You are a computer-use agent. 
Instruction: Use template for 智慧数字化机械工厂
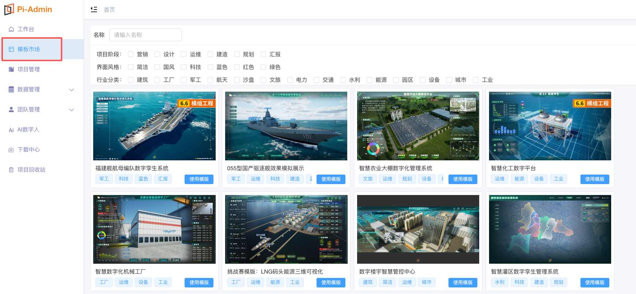pyautogui.click(x=199, y=283)
